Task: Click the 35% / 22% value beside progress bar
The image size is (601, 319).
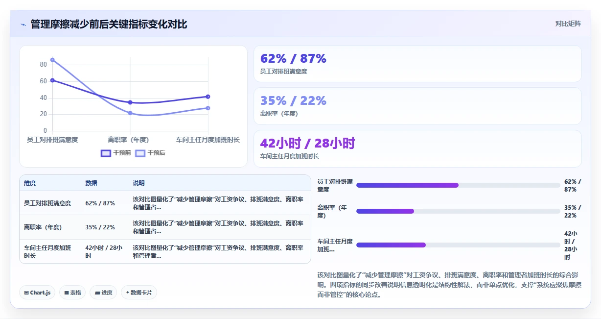Action: [x=573, y=211]
